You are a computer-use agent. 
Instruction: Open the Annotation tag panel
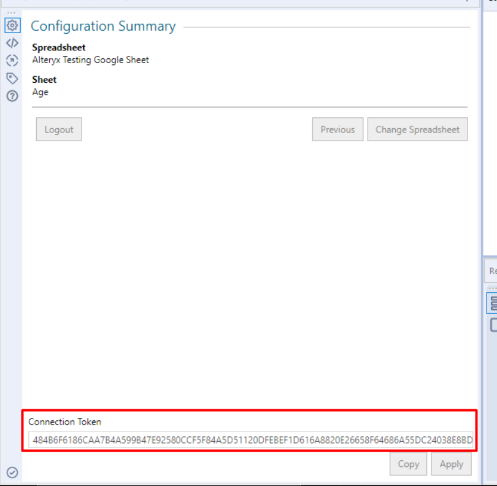pyautogui.click(x=11, y=77)
